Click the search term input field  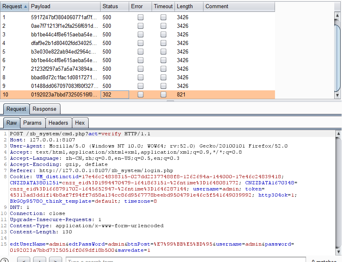[x=186, y=260]
